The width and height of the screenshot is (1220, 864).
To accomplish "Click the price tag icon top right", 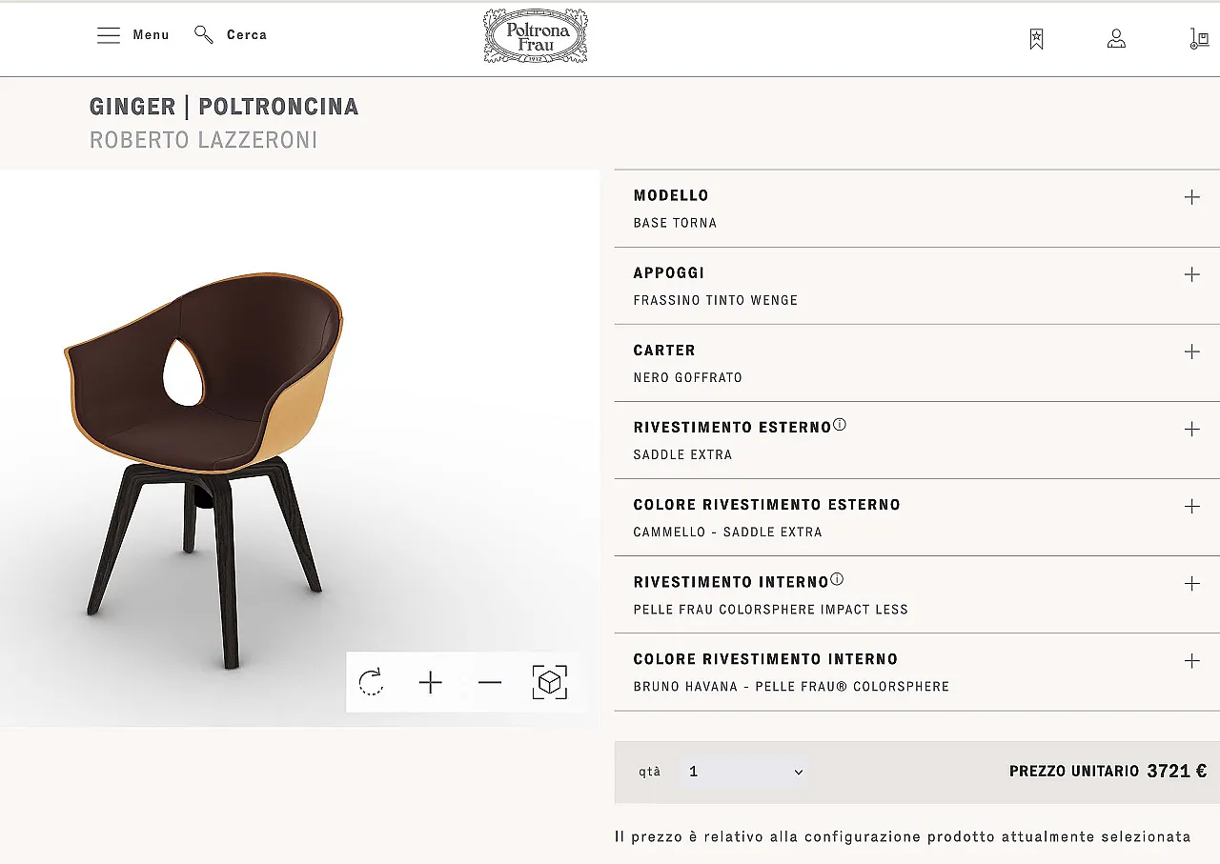I will point(1198,39).
